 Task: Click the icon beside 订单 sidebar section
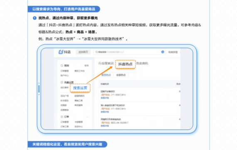coord(62,117)
